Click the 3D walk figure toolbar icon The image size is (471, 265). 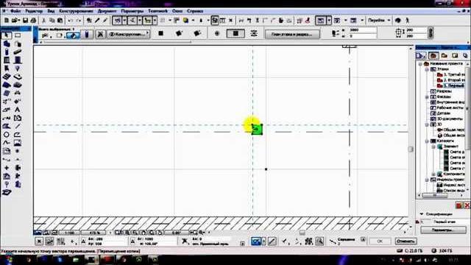[x=407, y=20]
